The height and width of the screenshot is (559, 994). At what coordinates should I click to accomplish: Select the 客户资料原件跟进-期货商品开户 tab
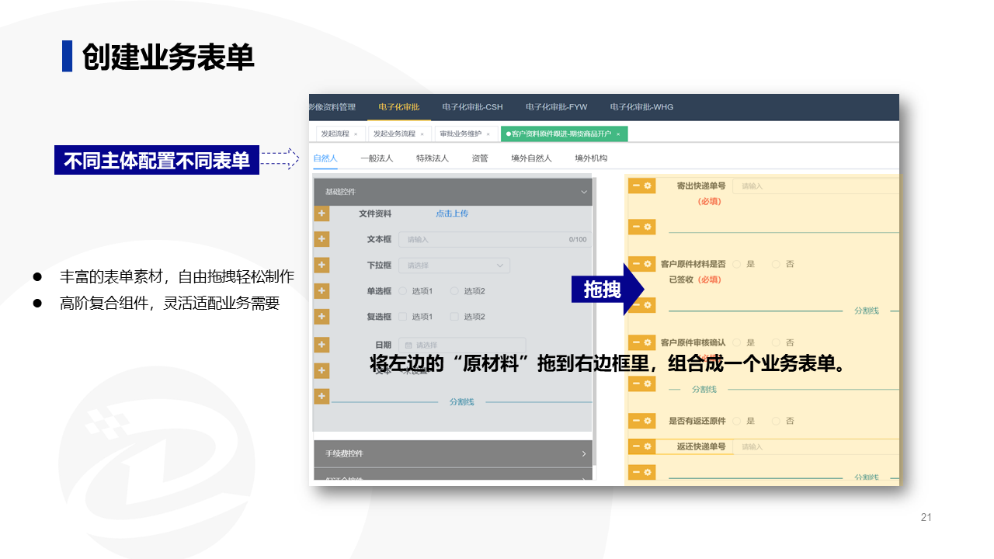pos(564,134)
